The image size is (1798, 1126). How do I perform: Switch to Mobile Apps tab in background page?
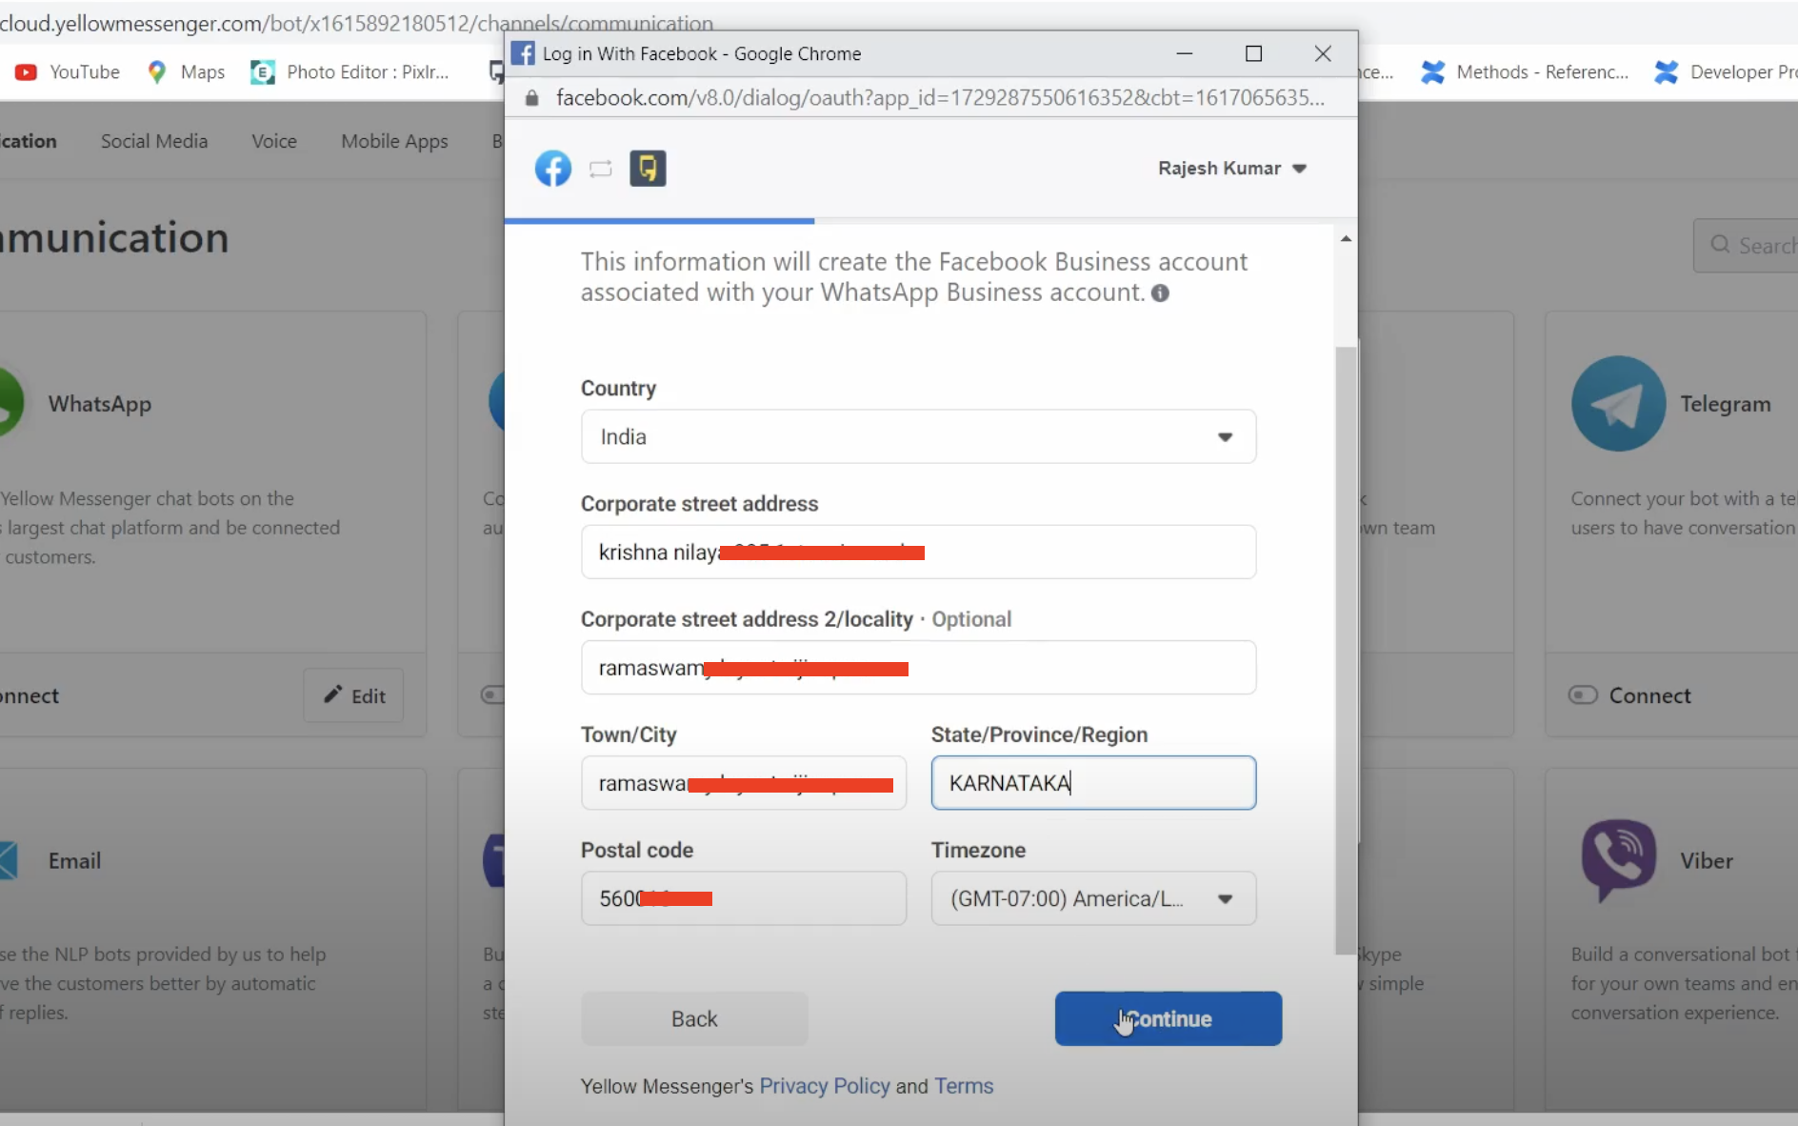pyautogui.click(x=394, y=141)
